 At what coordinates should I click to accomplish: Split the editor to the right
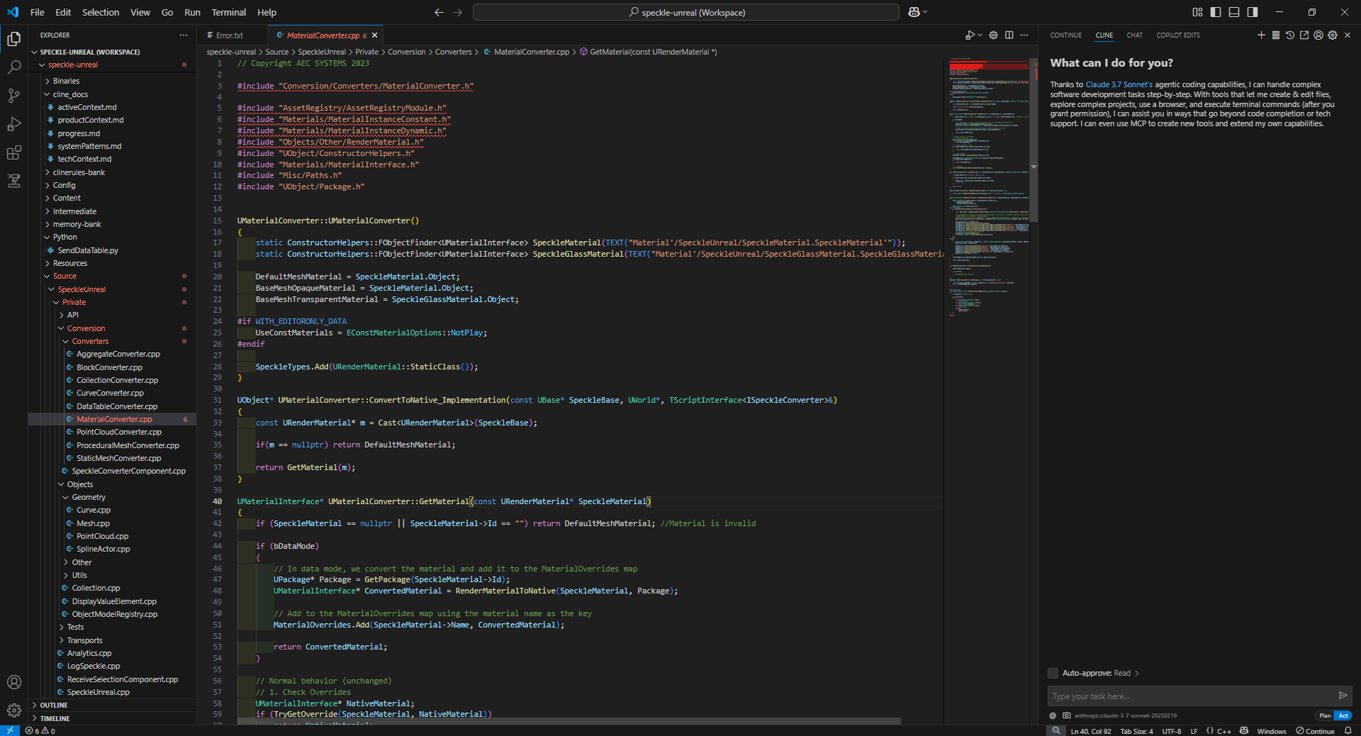1009,35
